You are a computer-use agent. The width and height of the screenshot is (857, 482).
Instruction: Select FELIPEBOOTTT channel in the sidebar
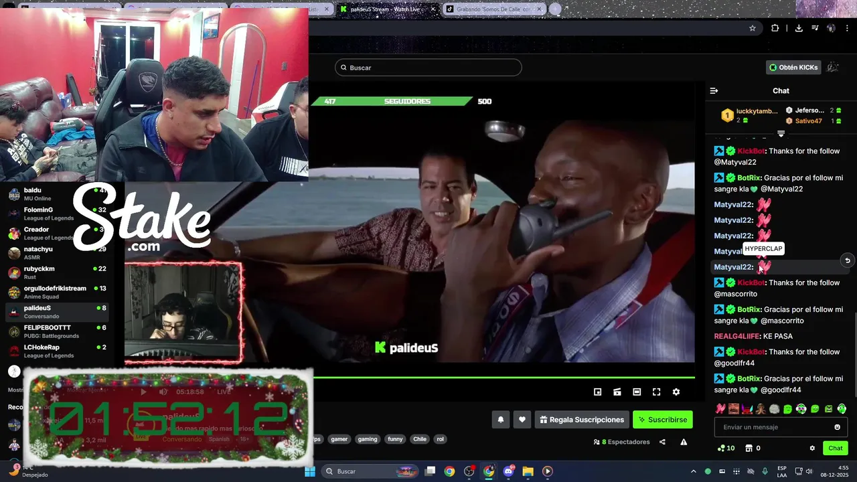(57, 331)
